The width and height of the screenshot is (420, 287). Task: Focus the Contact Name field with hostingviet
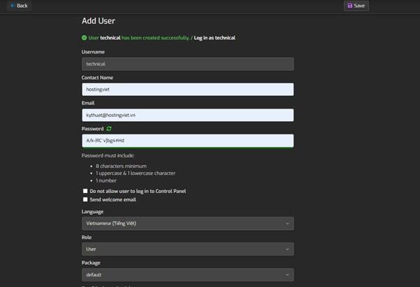[187, 89]
